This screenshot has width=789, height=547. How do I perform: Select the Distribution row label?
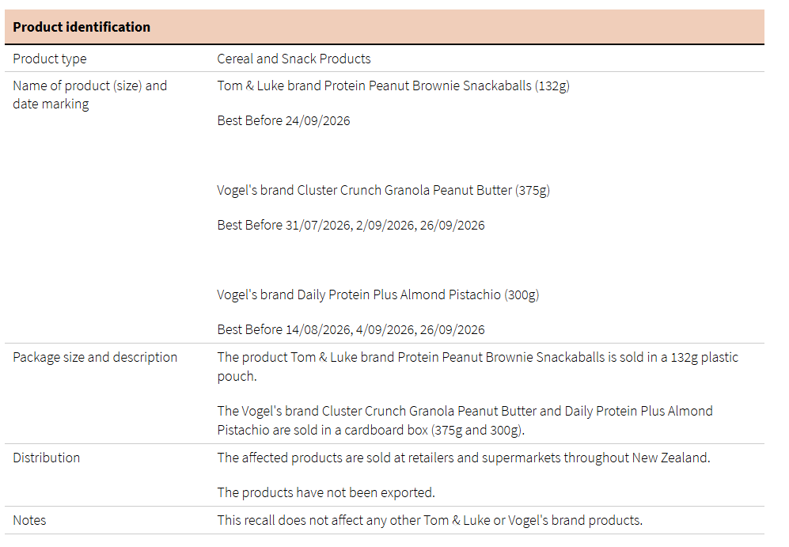46,458
